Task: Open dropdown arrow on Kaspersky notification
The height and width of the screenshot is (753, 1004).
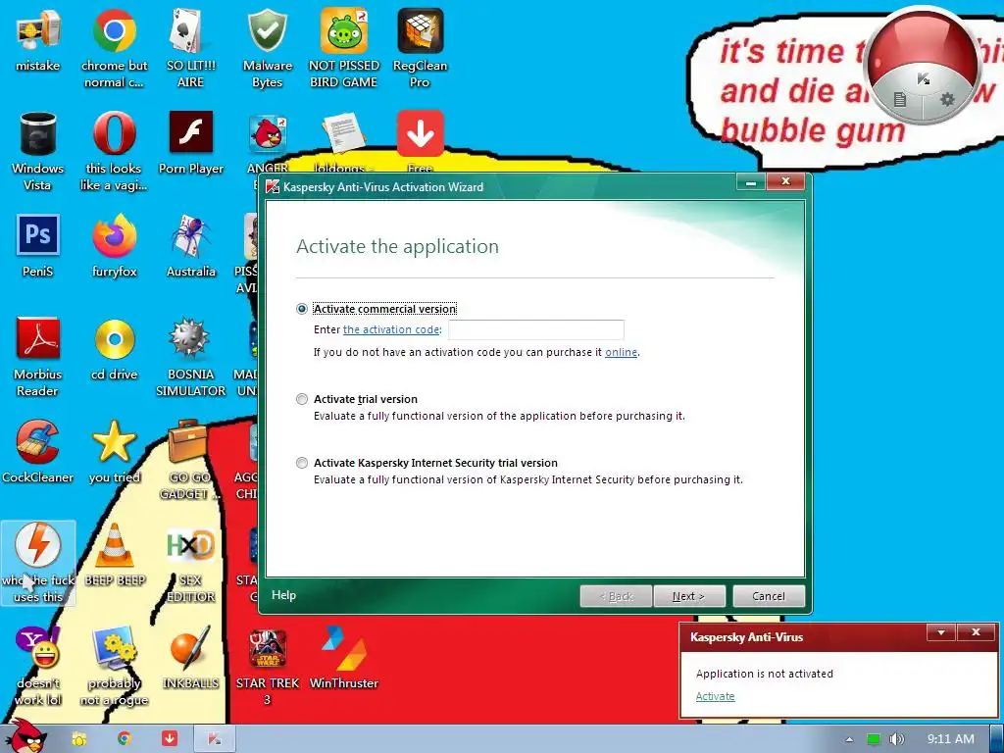Action: tap(941, 632)
